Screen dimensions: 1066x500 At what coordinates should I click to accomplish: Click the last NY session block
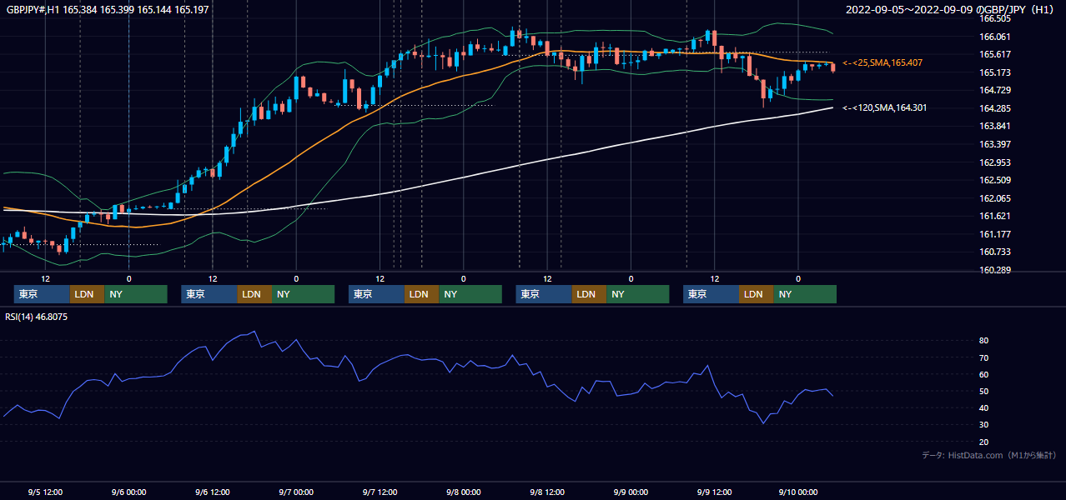point(804,294)
